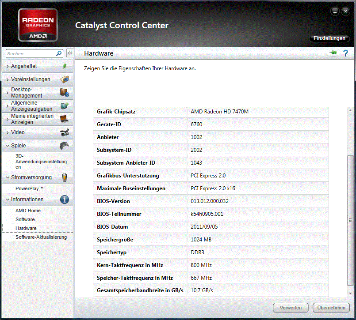The image size is (356, 320).
Task: Collapse the sidebar with double-arrow button
Action: click(x=70, y=53)
